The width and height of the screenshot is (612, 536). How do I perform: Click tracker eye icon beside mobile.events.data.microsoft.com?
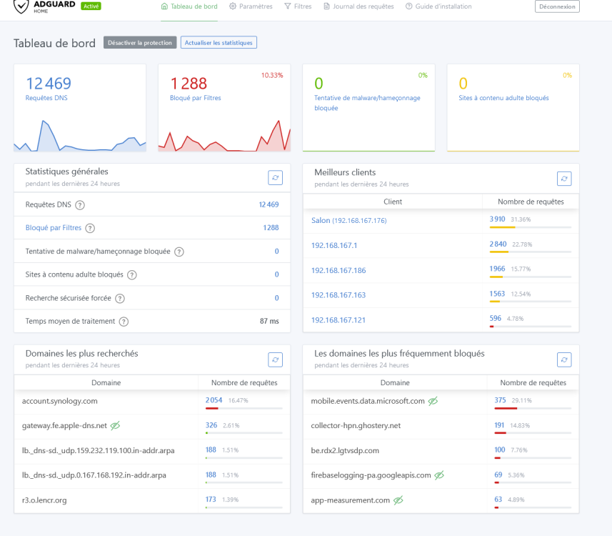(x=433, y=401)
